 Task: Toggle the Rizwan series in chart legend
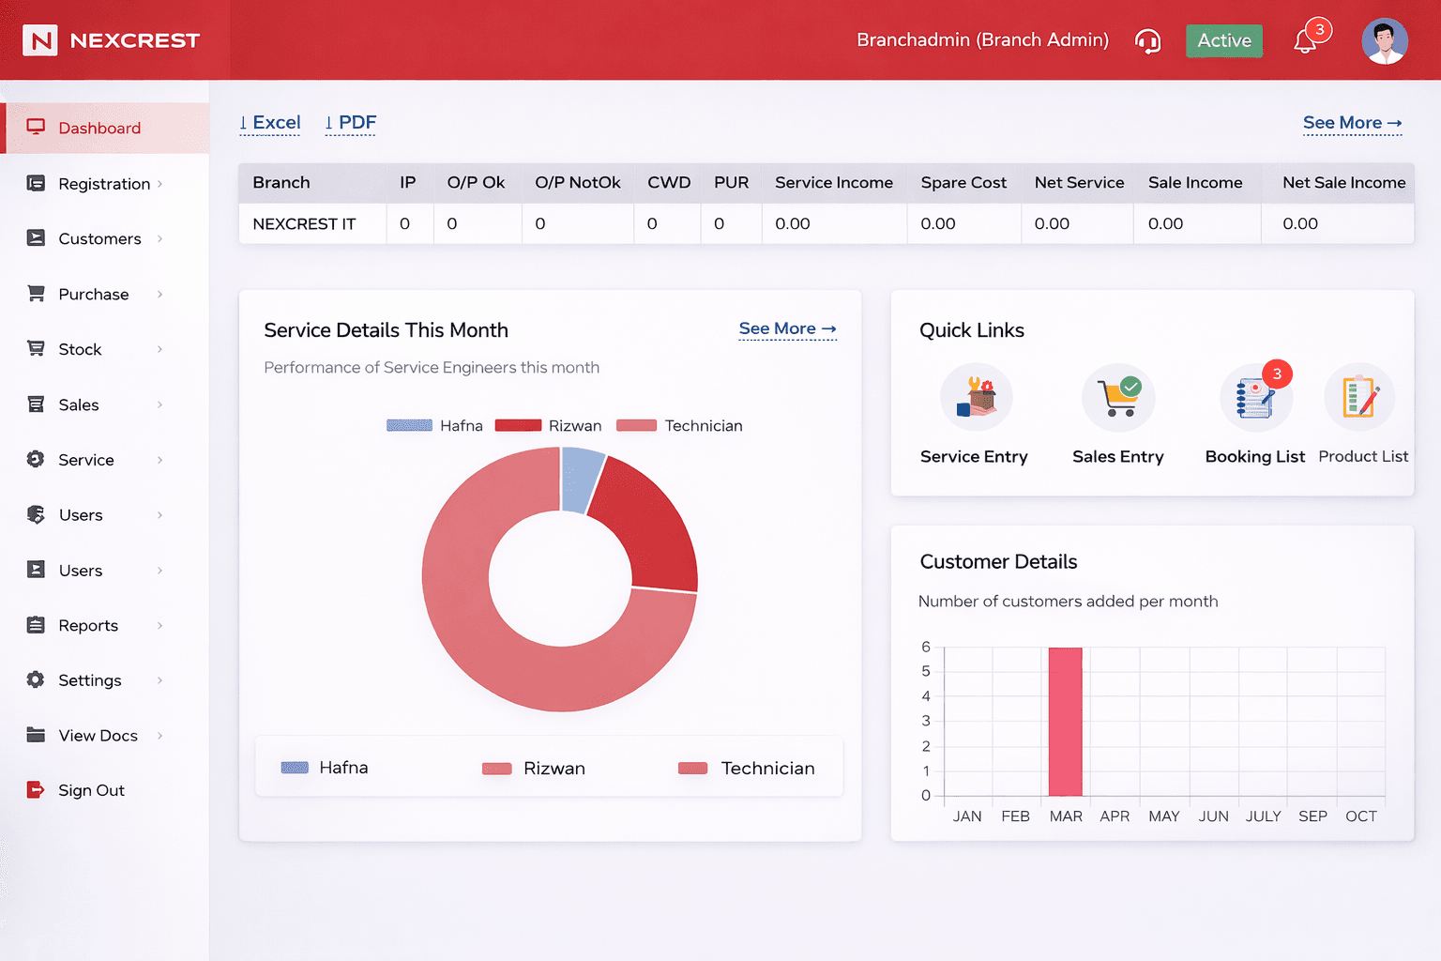click(x=548, y=426)
